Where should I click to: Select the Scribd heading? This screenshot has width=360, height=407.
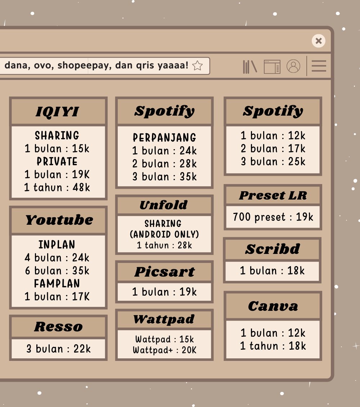tap(273, 249)
